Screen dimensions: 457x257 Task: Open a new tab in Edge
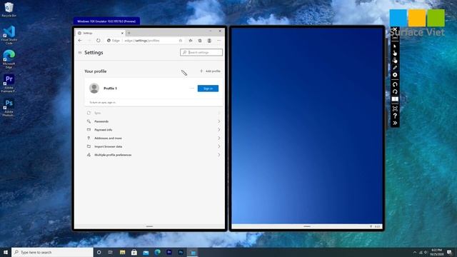(x=129, y=33)
